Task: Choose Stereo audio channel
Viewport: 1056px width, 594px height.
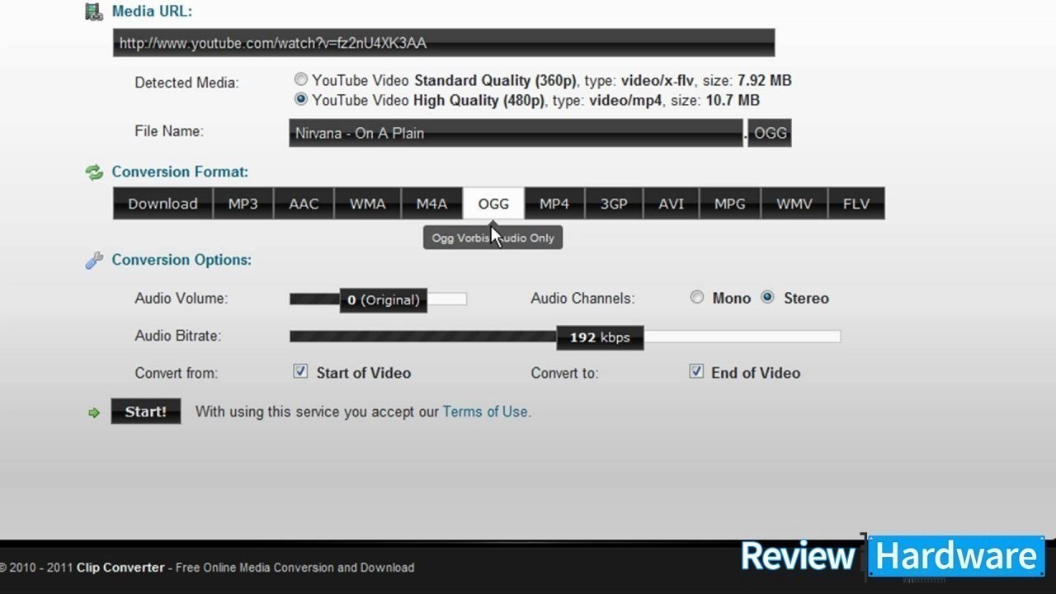Action: coord(768,297)
